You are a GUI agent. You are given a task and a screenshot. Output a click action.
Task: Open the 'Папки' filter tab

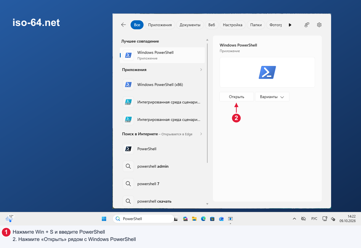pos(256,25)
